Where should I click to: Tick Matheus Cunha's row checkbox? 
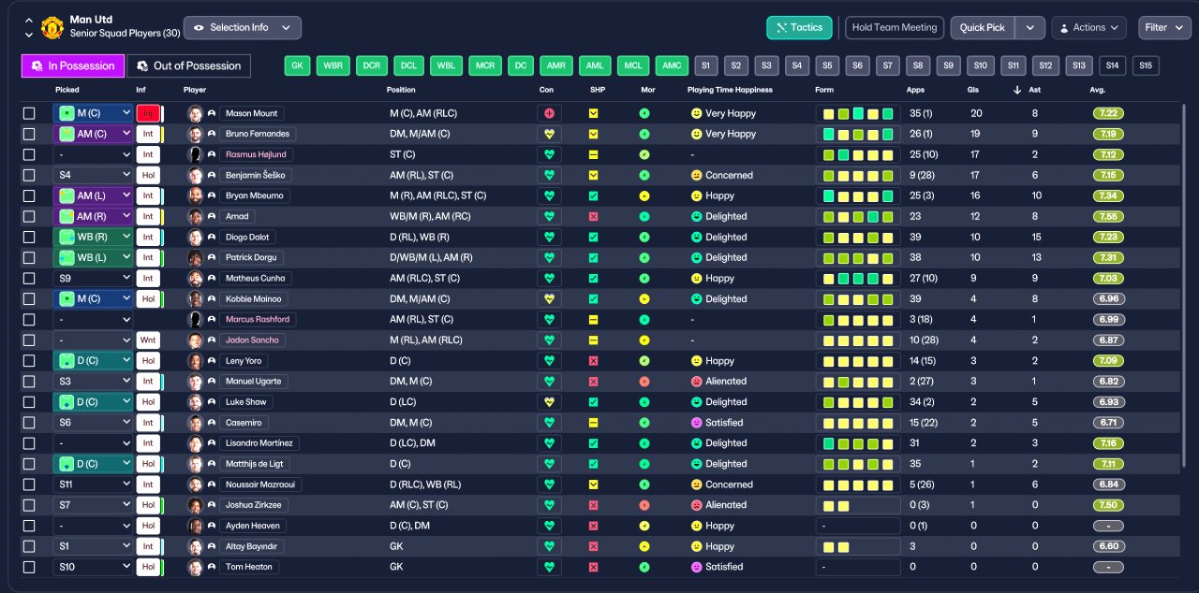click(29, 279)
